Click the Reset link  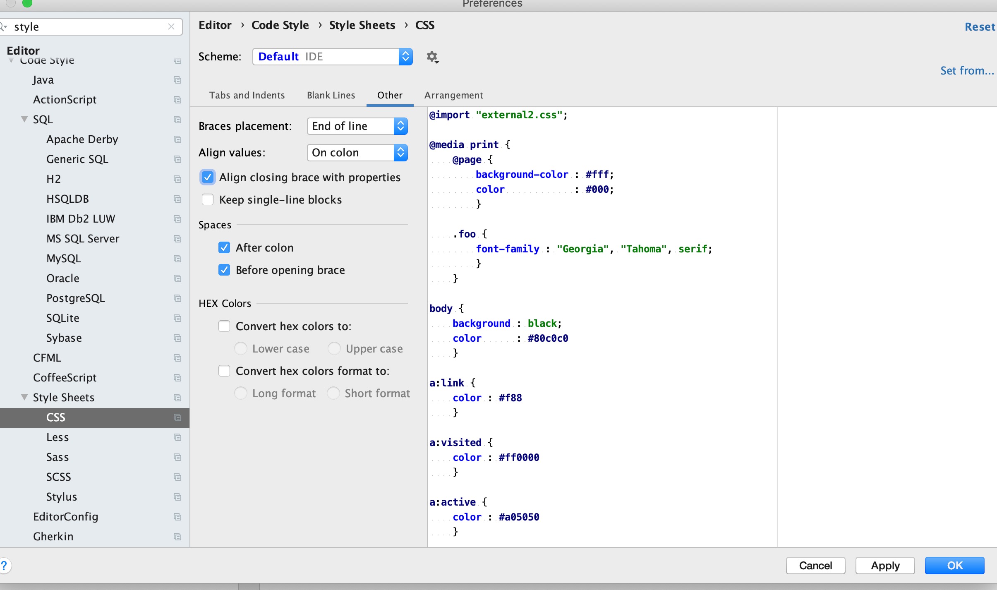[x=980, y=27]
